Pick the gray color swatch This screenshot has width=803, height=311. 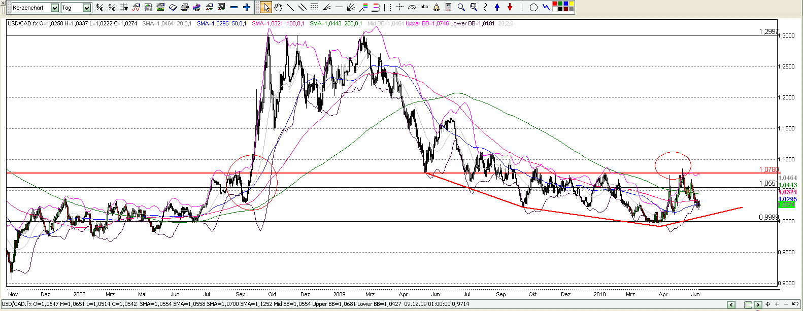(x=572, y=9)
